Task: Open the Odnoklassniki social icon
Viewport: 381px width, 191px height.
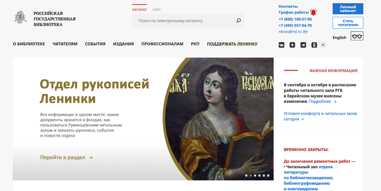Action: click(x=314, y=45)
